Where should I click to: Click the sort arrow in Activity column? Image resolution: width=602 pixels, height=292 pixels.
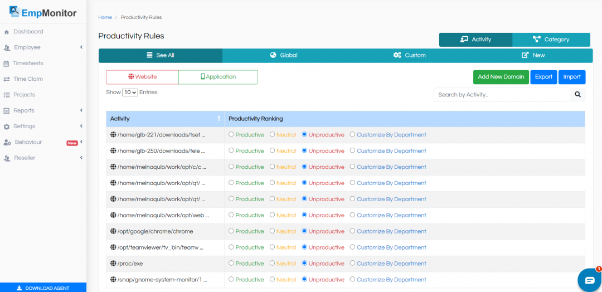coord(219,119)
